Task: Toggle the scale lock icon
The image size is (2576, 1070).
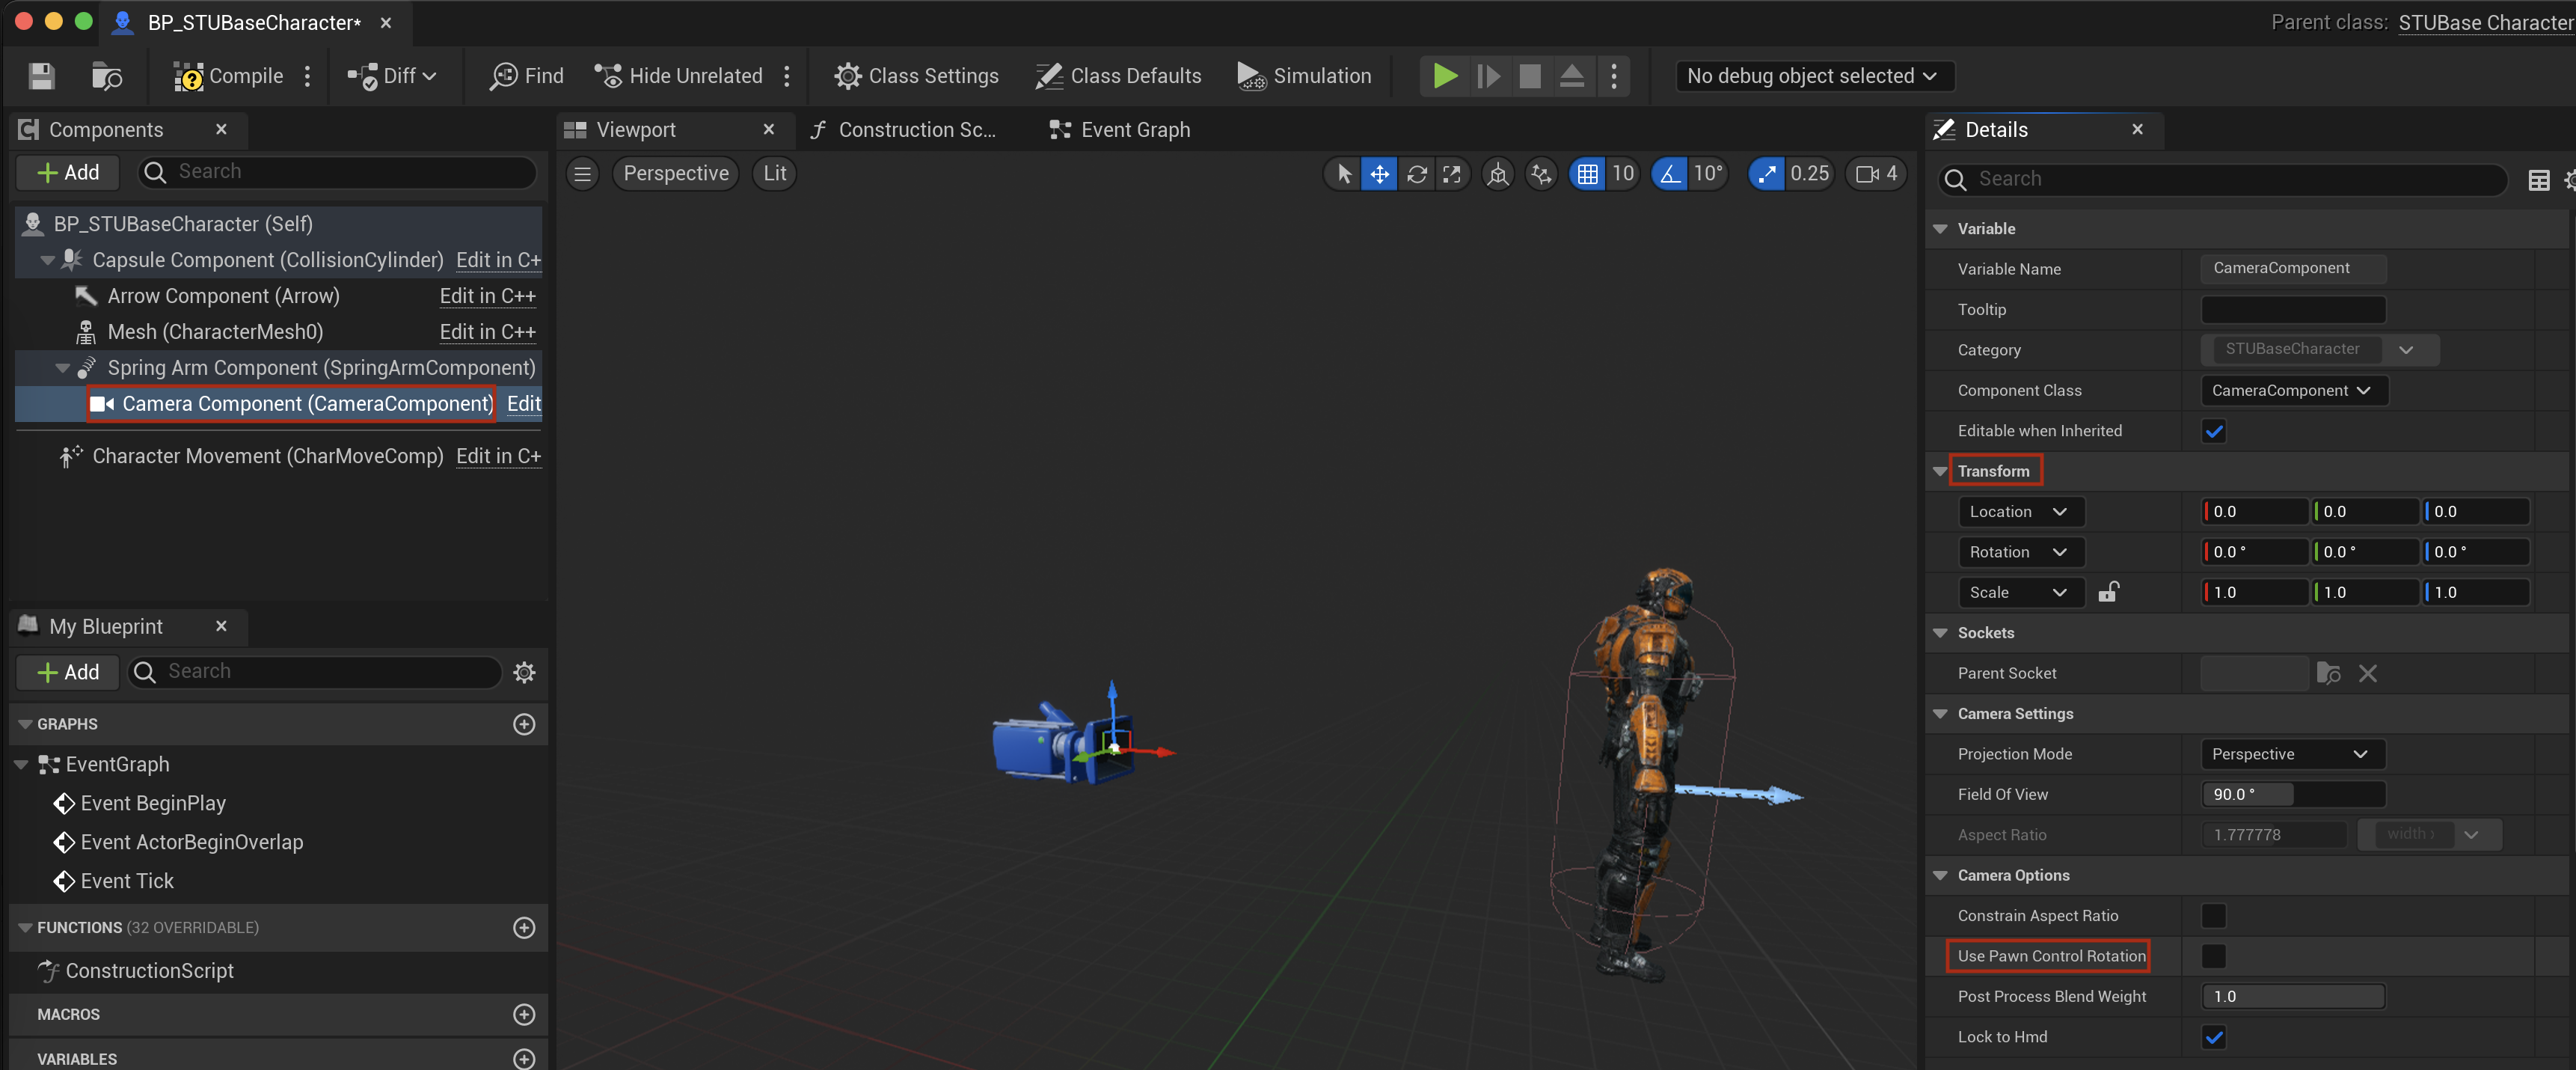Action: [x=2108, y=592]
